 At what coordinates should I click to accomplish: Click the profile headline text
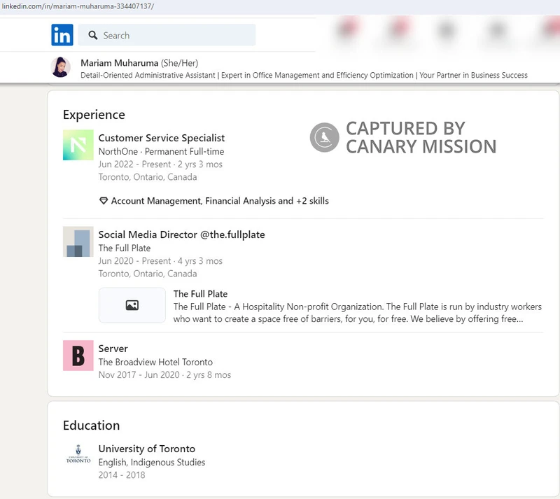click(304, 76)
